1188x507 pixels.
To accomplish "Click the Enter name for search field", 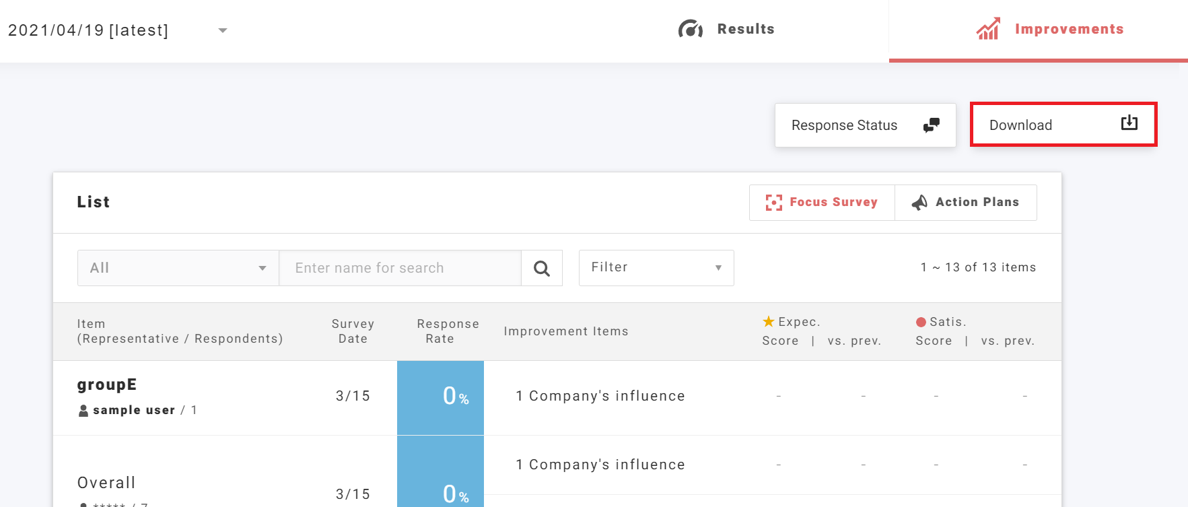I will tap(400, 268).
